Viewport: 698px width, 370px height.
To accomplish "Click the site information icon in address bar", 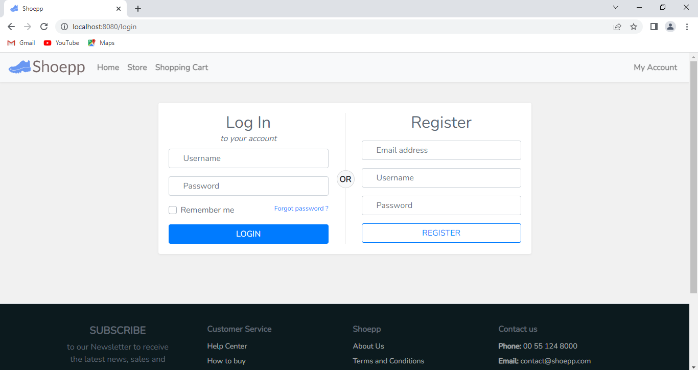I will pos(64,27).
